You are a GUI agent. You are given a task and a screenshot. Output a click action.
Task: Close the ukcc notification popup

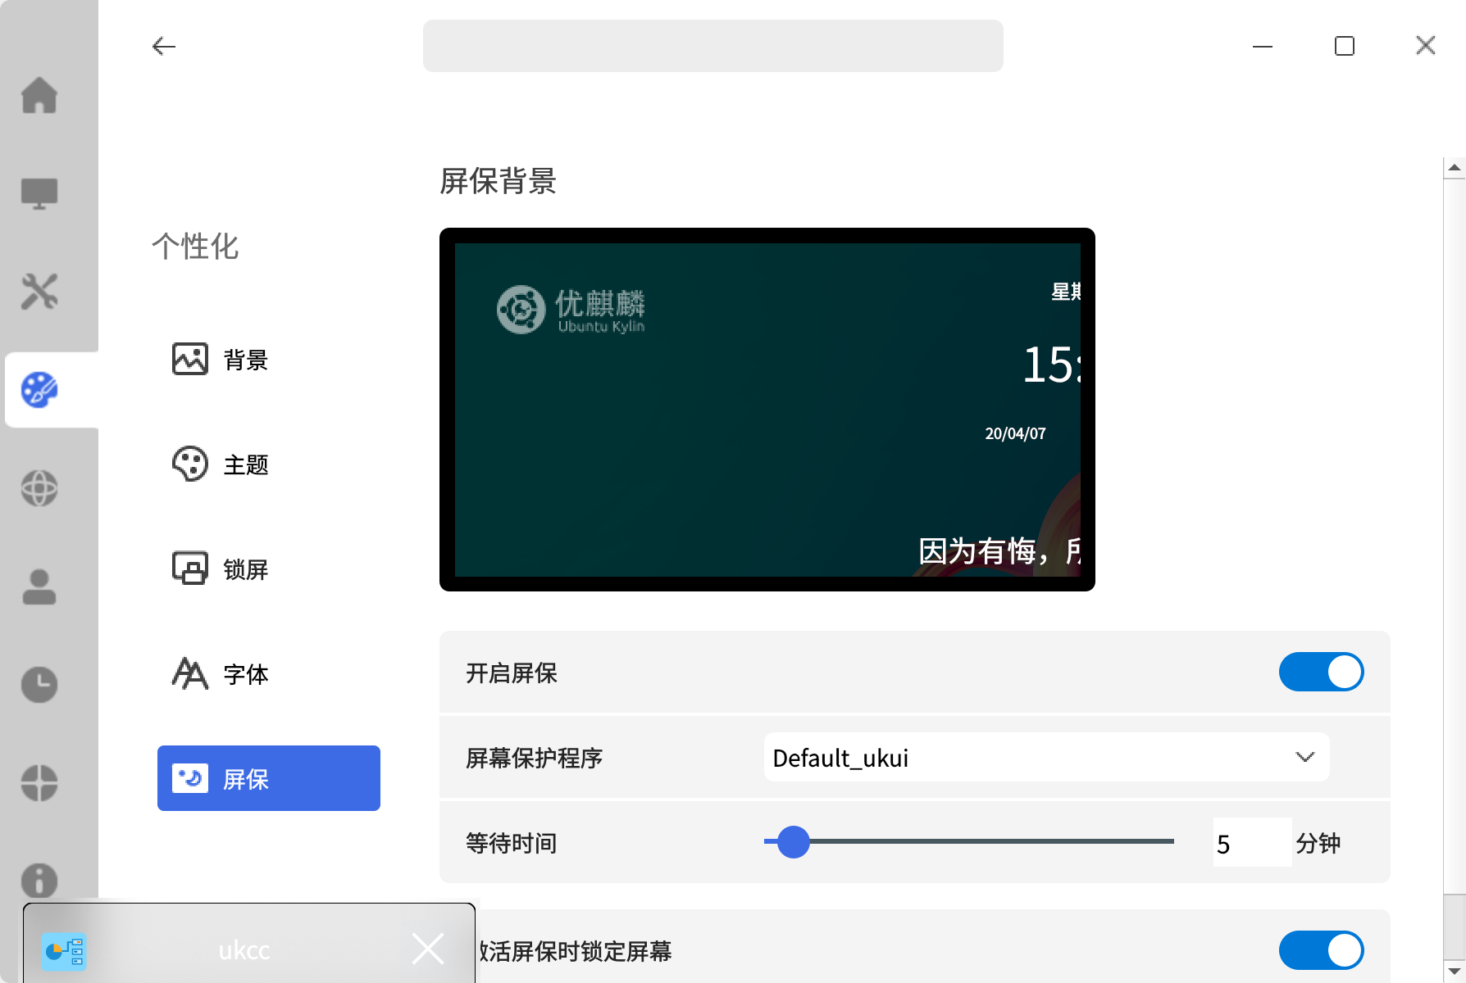point(428,949)
